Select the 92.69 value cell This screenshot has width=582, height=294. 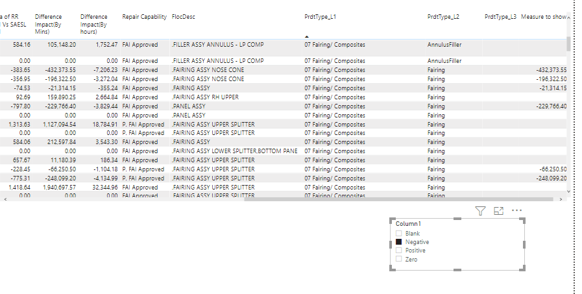(23, 97)
